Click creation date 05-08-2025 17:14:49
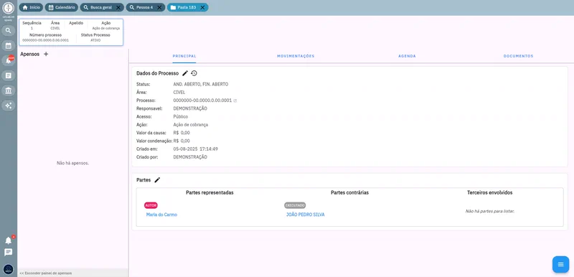Viewport: 574px width, 277px height. coord(196,149)
